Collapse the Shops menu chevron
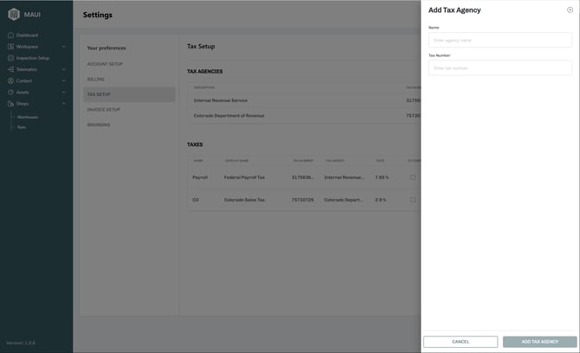 (64, 103)
